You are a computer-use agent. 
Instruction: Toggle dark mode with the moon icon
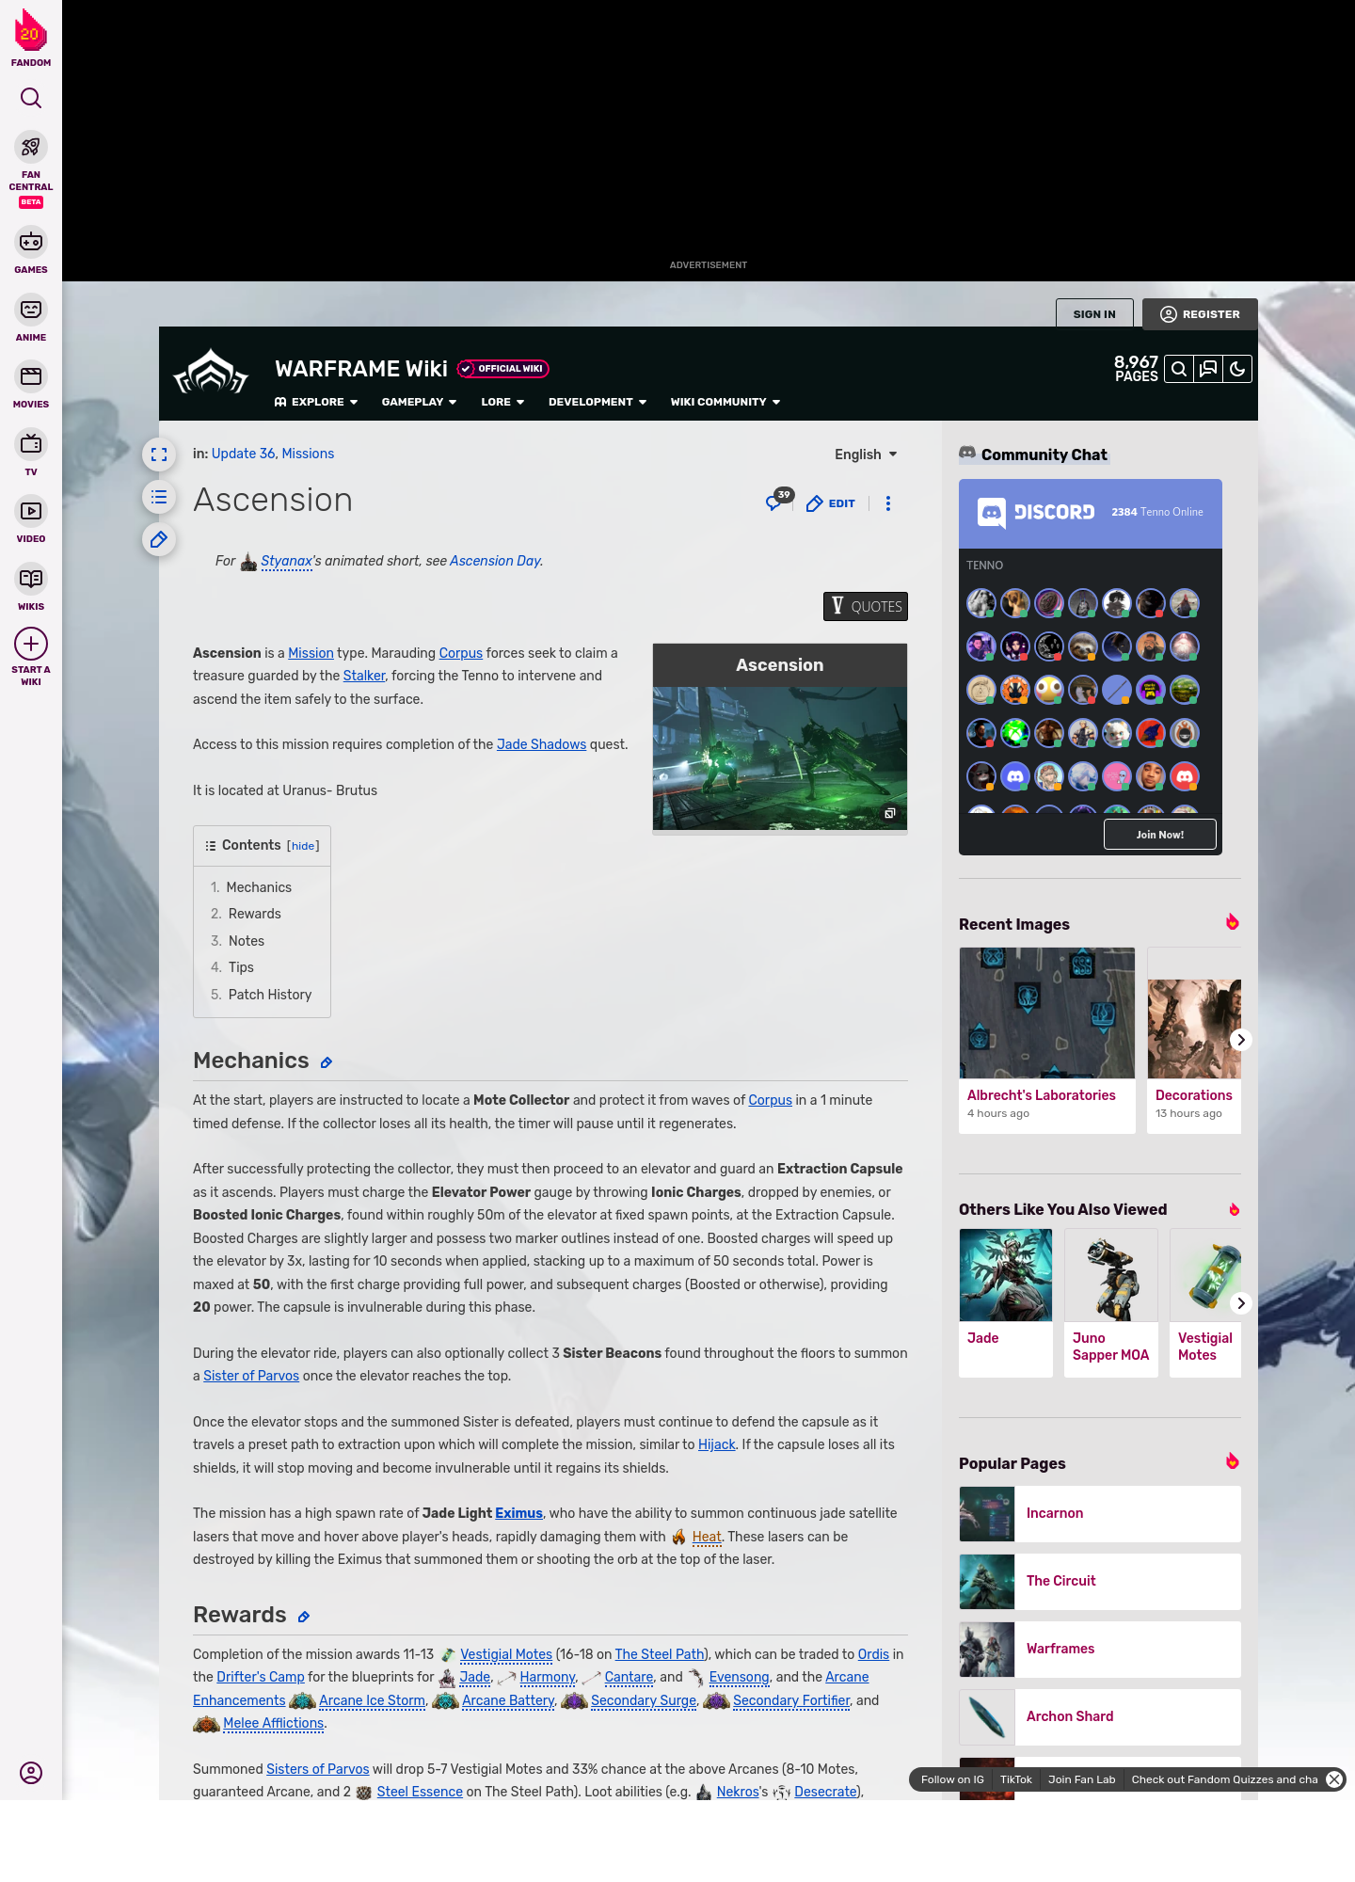tap(1237, 369)
